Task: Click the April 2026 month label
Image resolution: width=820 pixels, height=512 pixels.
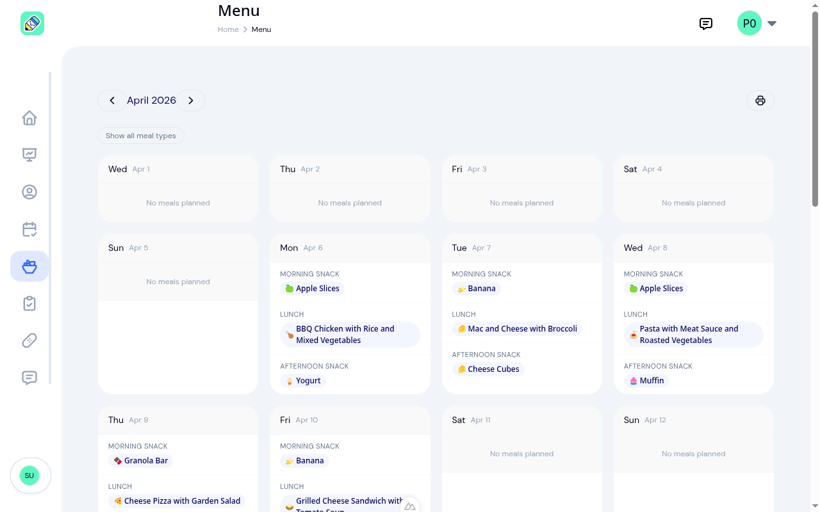Action: coord(151,100)
